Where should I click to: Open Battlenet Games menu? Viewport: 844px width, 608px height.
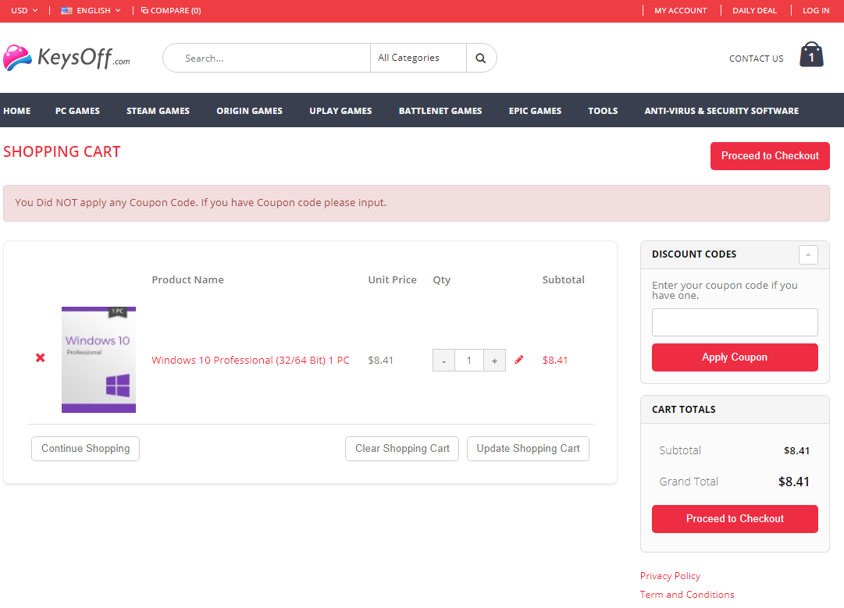pyautogui.click(x=440, y=111)
